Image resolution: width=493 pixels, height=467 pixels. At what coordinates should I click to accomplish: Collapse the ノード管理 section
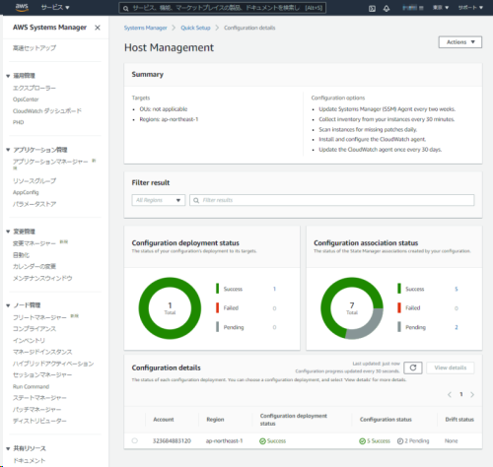8,305
